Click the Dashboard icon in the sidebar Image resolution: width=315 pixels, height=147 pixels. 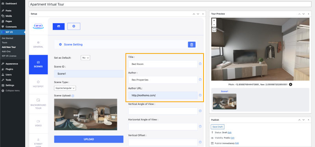point(3,4)
